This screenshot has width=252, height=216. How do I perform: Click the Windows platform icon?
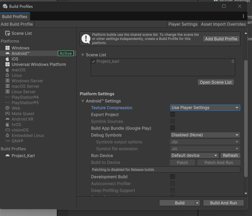click(8, 48)
